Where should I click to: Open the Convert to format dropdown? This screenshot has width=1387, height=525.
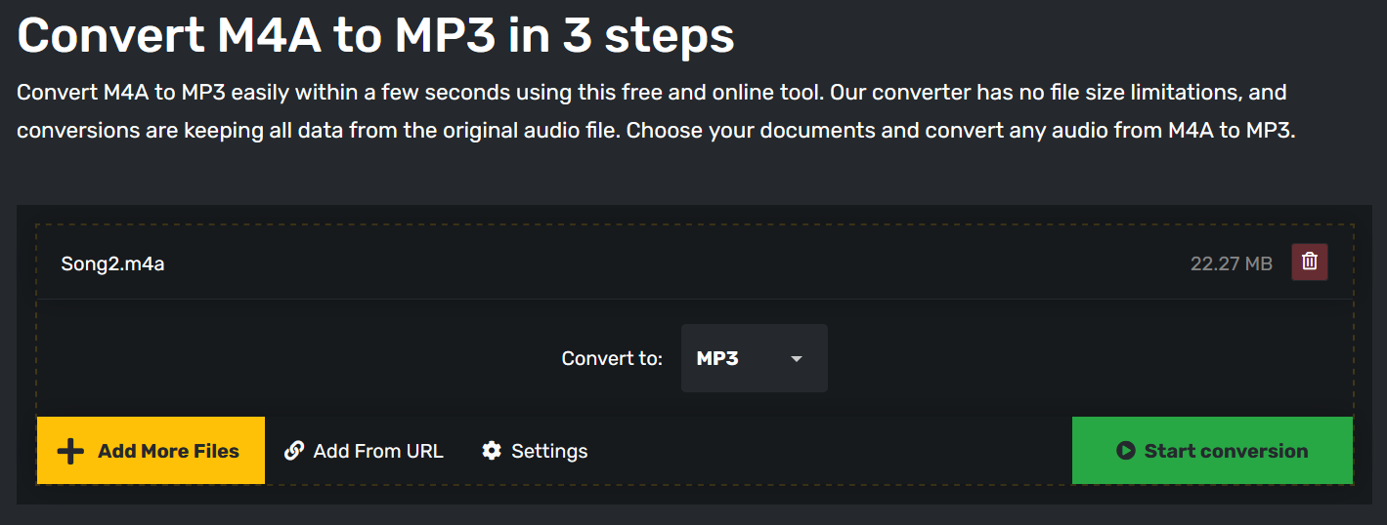click(x=754, y=358)
